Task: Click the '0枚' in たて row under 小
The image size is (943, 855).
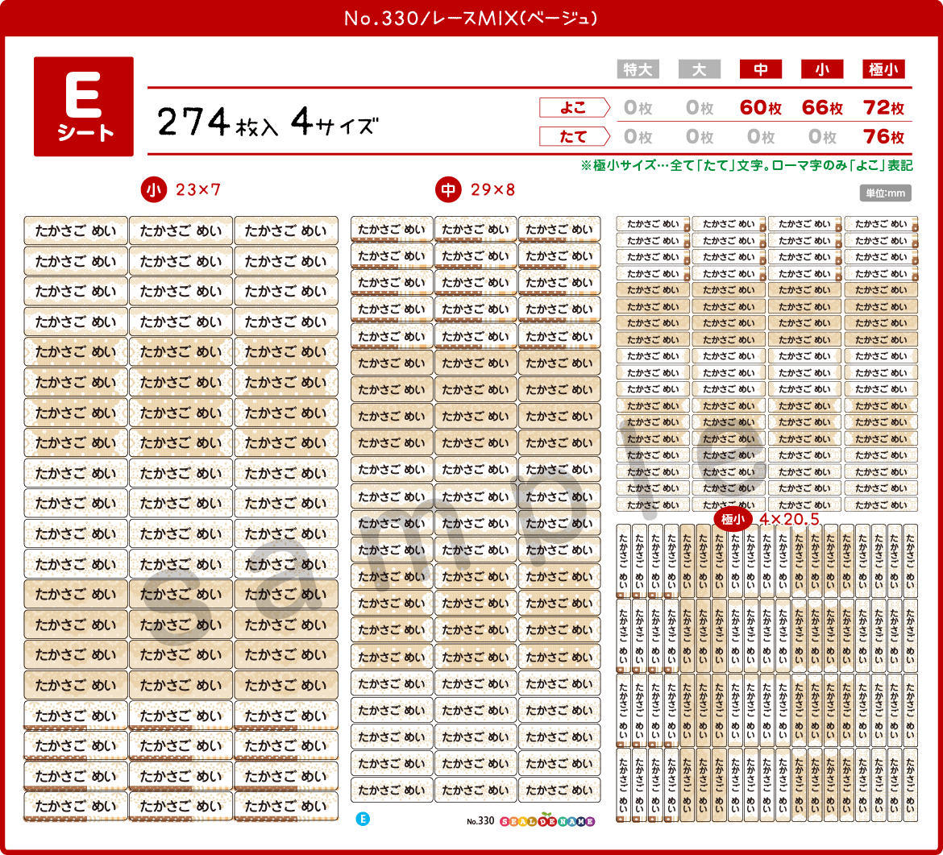Action: (822, 136)
